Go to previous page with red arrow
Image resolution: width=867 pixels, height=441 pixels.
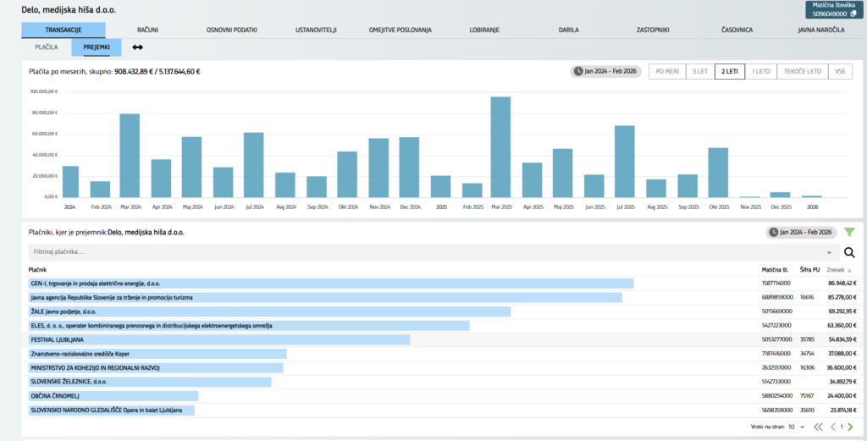[832, 427]
